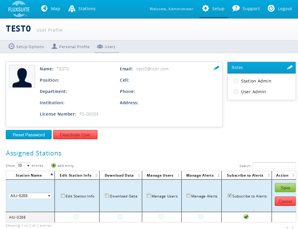Open the Show entries count dropdown
The height and width of the screenshot is (229, 298).
[24, 166]
